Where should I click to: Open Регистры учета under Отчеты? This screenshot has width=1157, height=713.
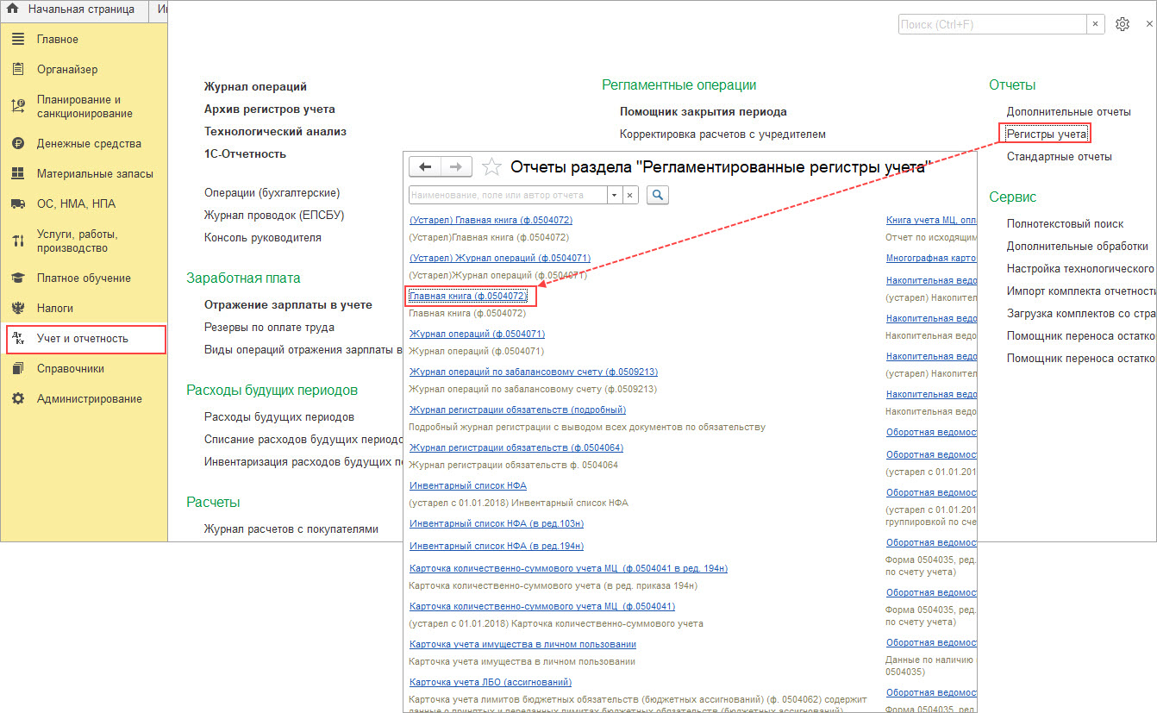(1046, 134)
